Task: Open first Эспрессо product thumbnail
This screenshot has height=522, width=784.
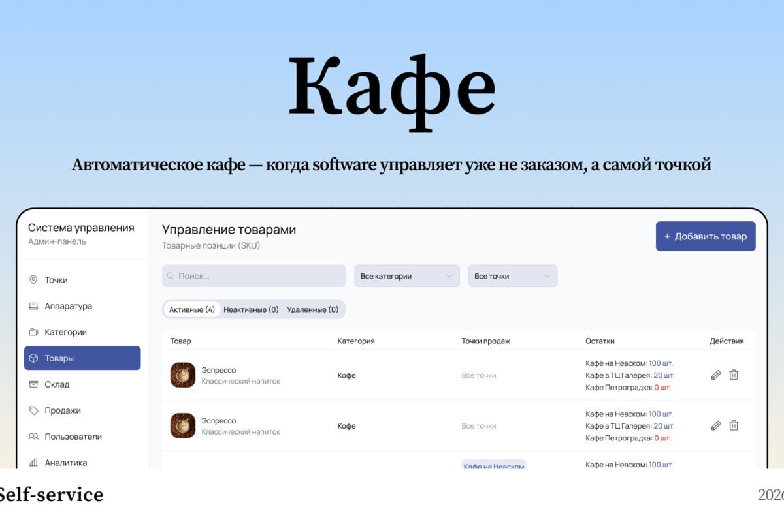Action: [183, 375]
